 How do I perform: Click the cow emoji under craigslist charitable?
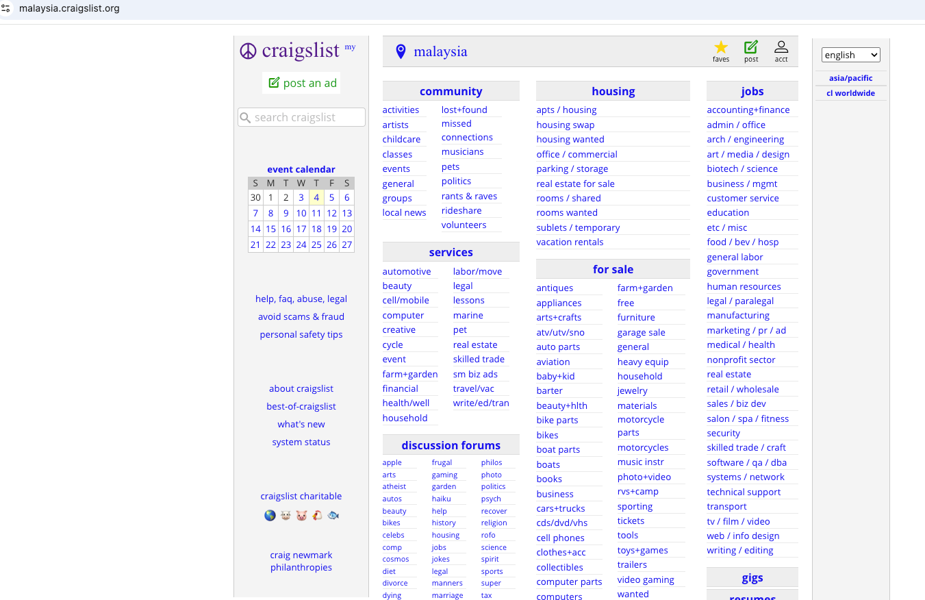coord(286,515)
